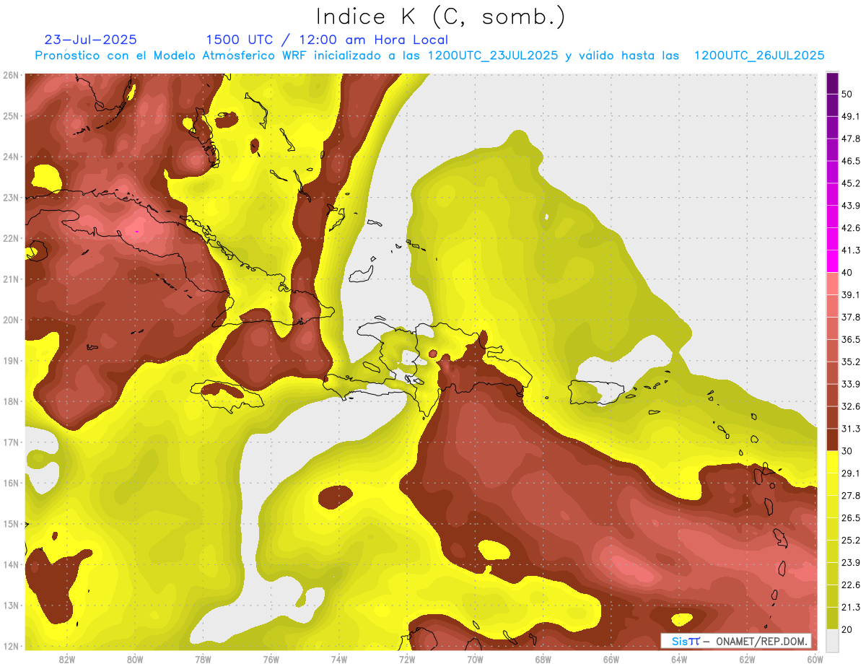The image size is (866, 669).
Task: Click the 64W longitude label
Action: tap(679, 660)
